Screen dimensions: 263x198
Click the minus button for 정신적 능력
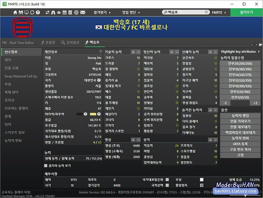[x=177, y=52]
